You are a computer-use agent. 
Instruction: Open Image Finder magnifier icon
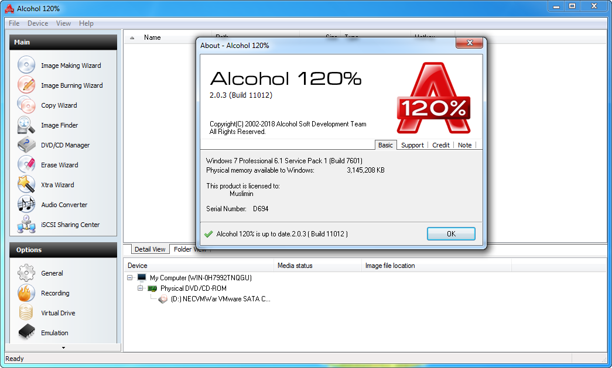pos(26,125)
